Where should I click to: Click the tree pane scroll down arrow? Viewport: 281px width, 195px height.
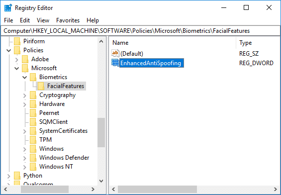click(101, 181)
